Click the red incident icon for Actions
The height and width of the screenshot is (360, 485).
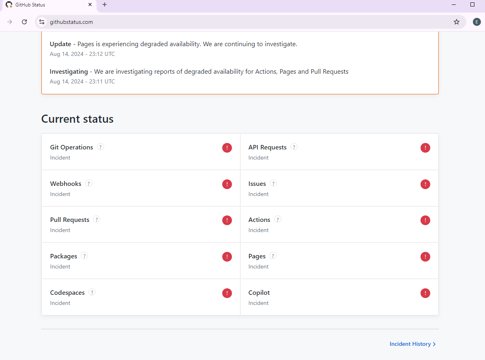[425, 220]
